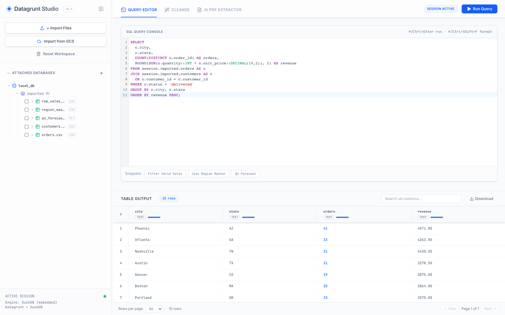Click the Import Files button

coord(56,28)
